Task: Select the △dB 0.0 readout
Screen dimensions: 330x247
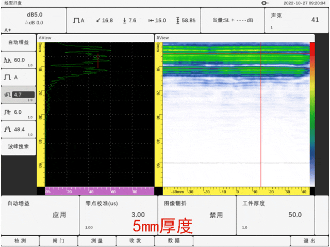Action: 34,23
